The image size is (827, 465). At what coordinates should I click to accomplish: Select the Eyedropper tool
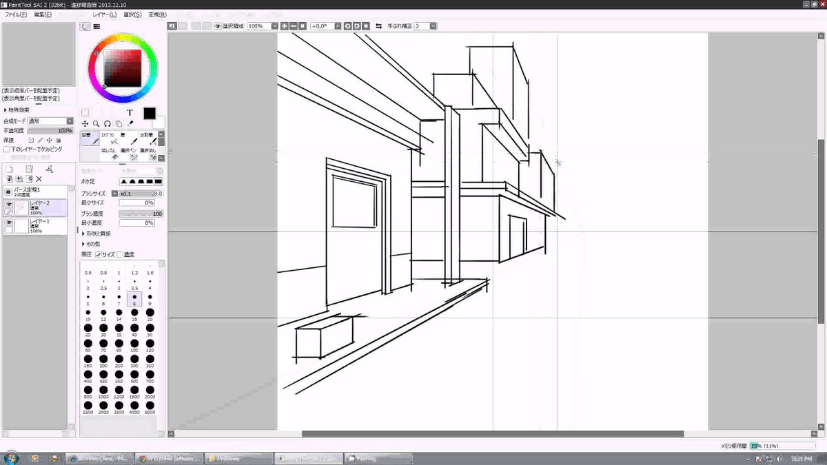coord(131,123)
